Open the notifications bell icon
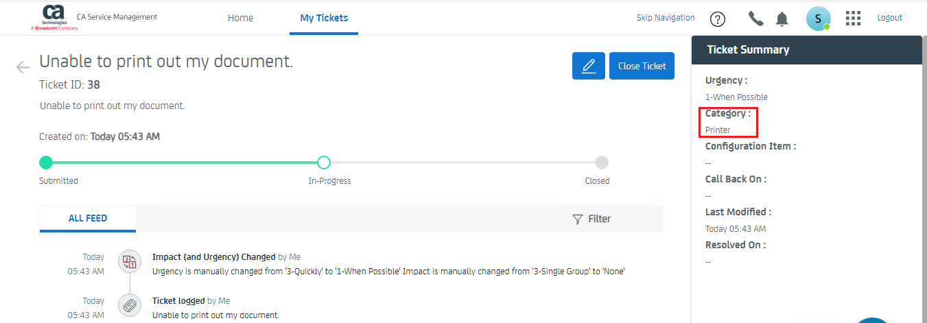The height and width of the screenshot is (323, 927). point(782,19)
